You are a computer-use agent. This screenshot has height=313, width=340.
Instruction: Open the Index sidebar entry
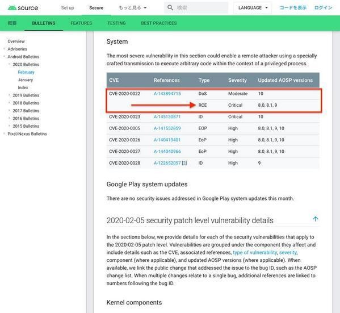(23, 87)
